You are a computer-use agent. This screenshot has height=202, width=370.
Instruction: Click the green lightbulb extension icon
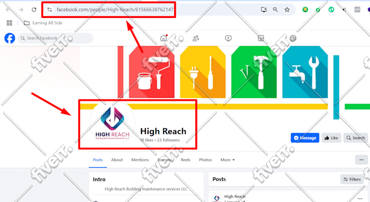point(305,10)
